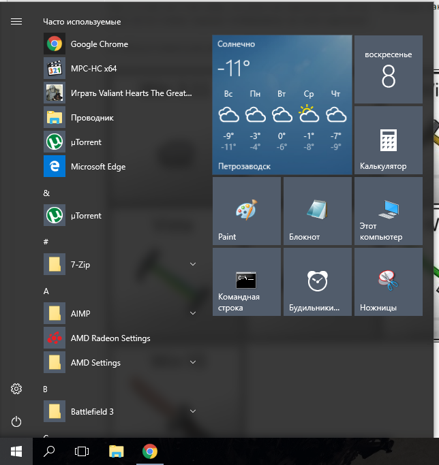This screenshot has width=439, height=465.
Task: Open Task View on taskbar
Action: 82,451
